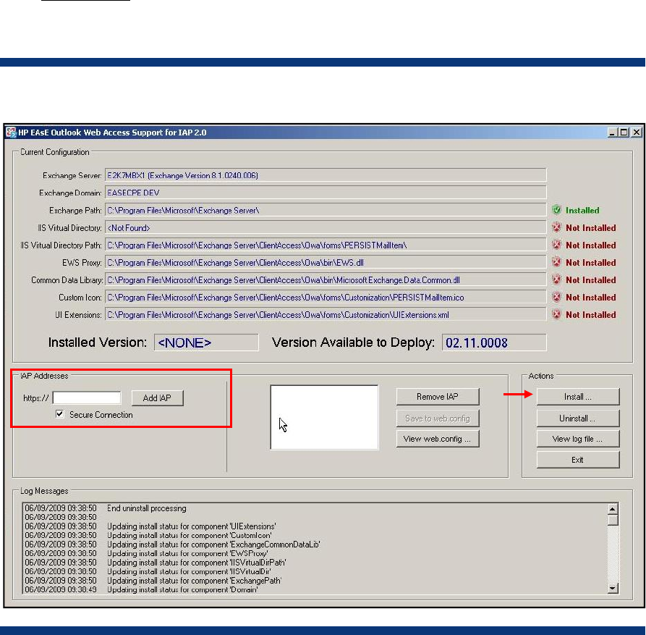646x635 pixels.
Task: Click Not Installed icon beside UI Extensions
Action: [x=556, y=314]
